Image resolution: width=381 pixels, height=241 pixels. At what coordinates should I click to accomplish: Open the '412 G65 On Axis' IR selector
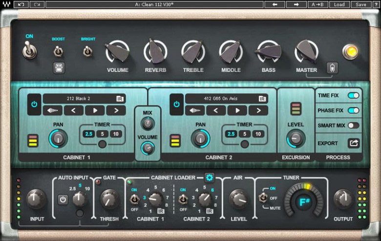pyautogui.click(x=227, y=99)
